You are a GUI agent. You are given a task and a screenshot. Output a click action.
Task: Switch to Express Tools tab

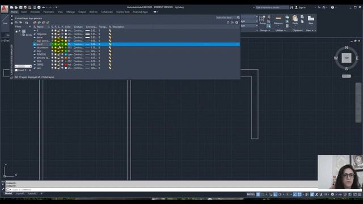pos(123,12)
